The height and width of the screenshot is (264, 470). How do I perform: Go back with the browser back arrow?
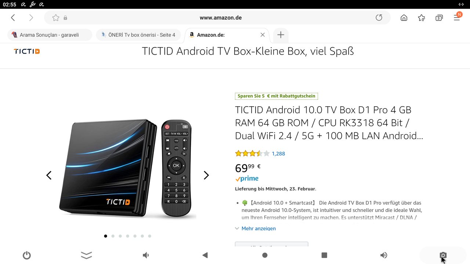(13, 18)
